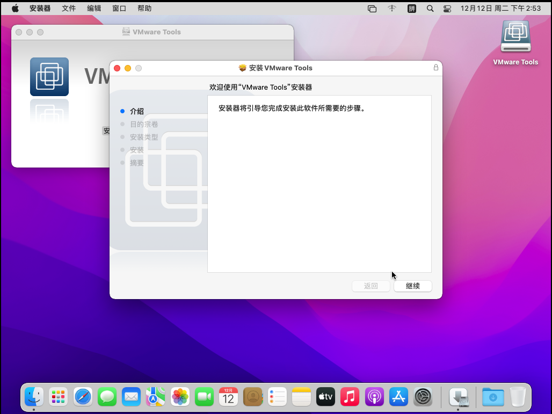Image resolution: width=552 pixels, height=414 pixels.
Task: Click the date and time in the menu bar
Action: (500, 9)
